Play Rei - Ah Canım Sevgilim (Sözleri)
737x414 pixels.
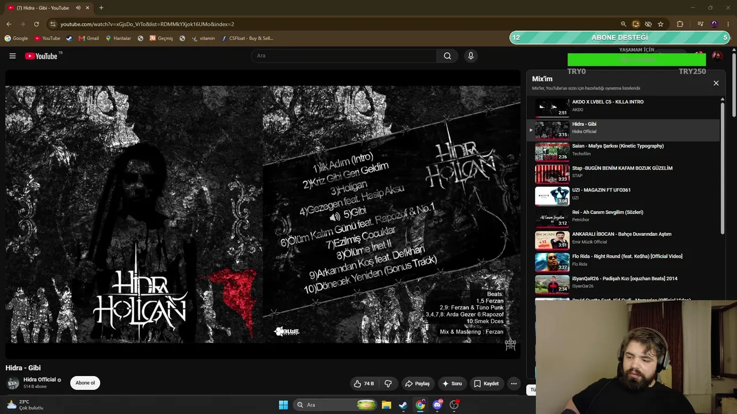tap(624, 218)
